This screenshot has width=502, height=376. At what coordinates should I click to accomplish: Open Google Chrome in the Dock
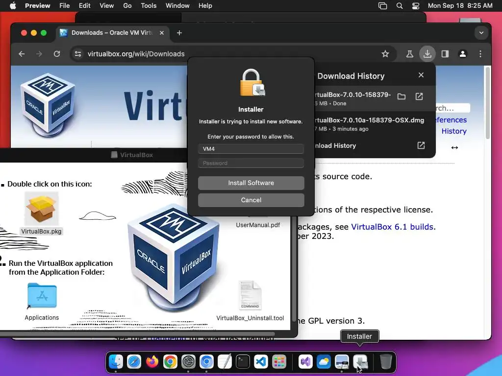pos(170,362)
